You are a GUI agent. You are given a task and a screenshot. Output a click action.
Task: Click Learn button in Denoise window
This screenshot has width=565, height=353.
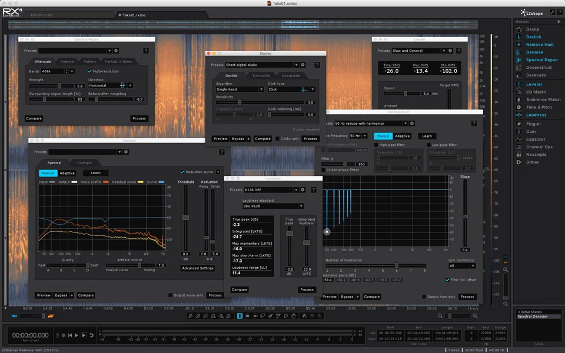(95, 173)
